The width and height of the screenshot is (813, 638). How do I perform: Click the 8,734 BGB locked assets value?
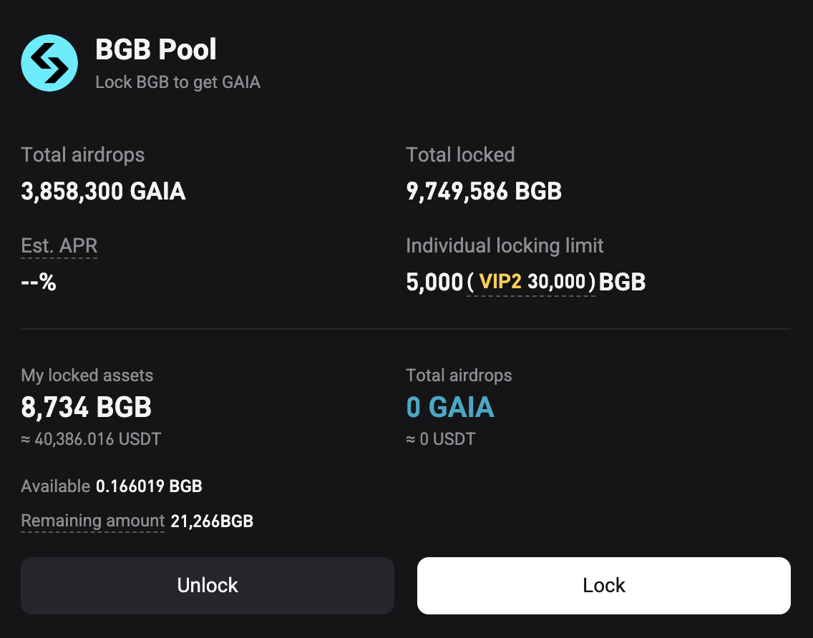click(x=86, y=407)
